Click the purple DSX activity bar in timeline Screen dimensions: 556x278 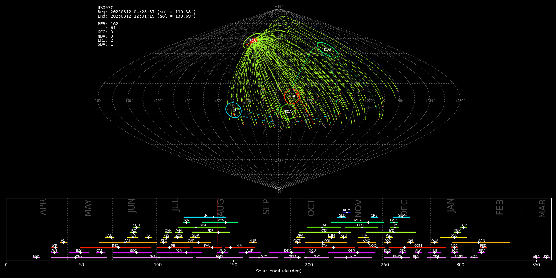click(x=287, y=253)
